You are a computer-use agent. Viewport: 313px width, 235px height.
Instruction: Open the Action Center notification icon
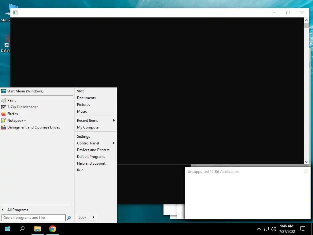(303, 229)
